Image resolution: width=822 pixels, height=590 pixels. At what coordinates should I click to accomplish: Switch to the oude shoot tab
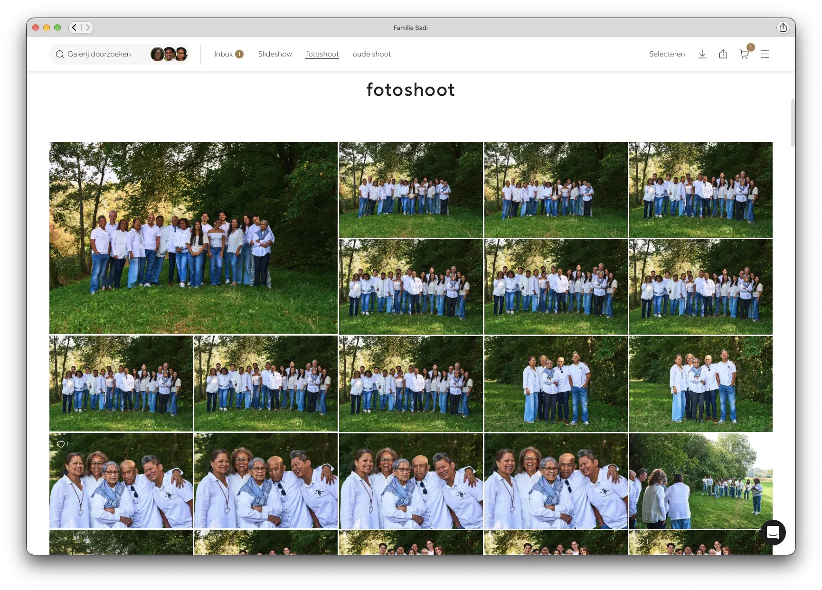[372, 54]
